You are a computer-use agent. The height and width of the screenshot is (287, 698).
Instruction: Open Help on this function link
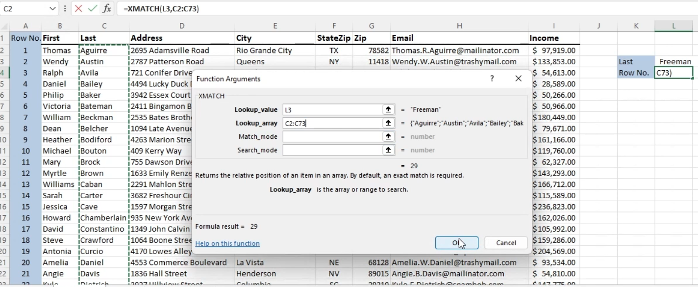pos(227,243)
